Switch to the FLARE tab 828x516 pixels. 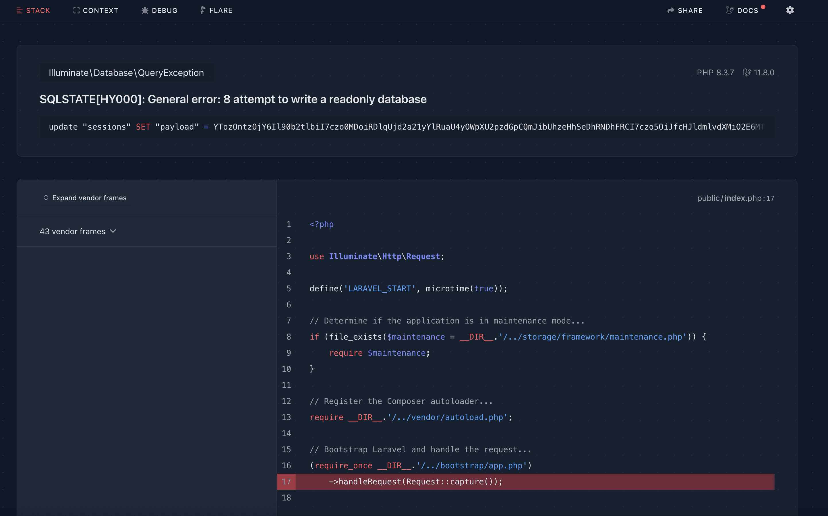216,10
